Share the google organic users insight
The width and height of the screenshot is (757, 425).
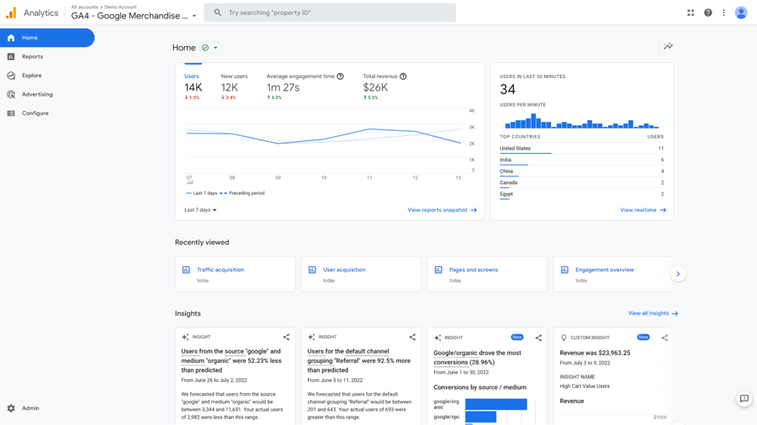[x=286, y=338]
